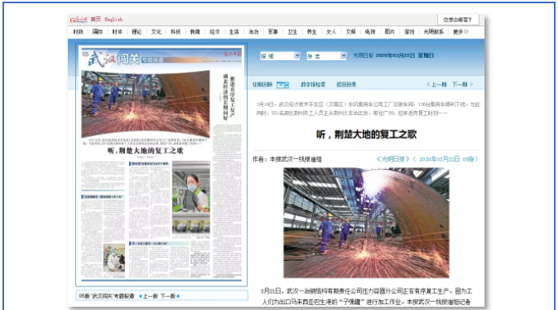This screenshot has width=558, height=310.
Task: Open the 图片 channel
Action: point(390,32)
